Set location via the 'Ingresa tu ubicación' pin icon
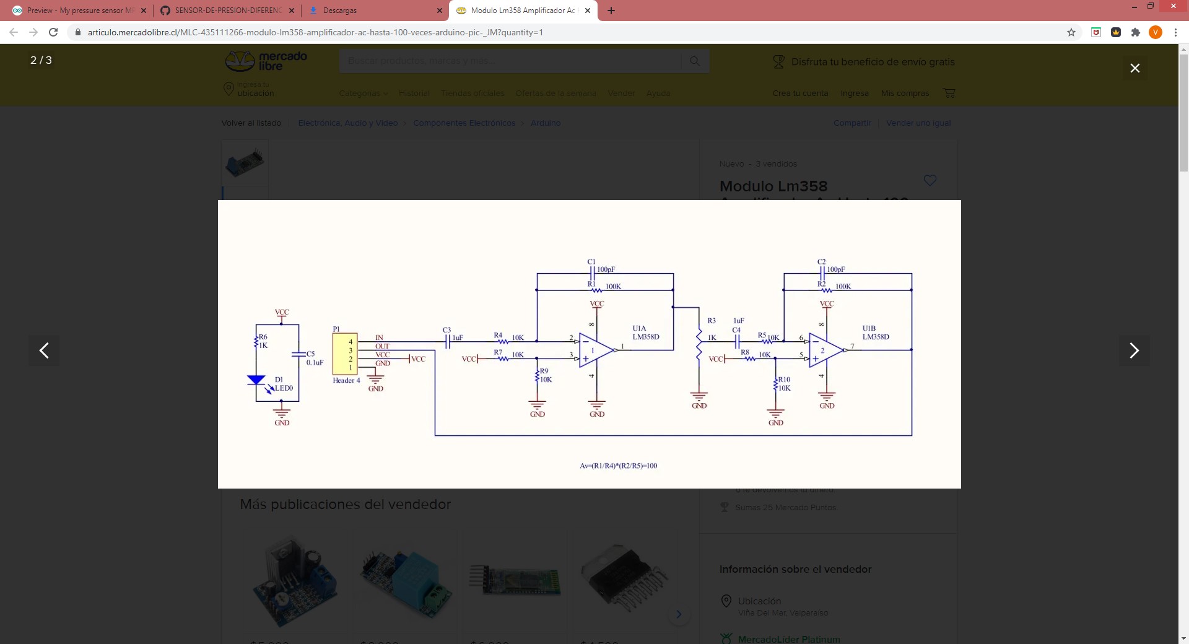Viewport: 1189px width, 644px height. 229,89
